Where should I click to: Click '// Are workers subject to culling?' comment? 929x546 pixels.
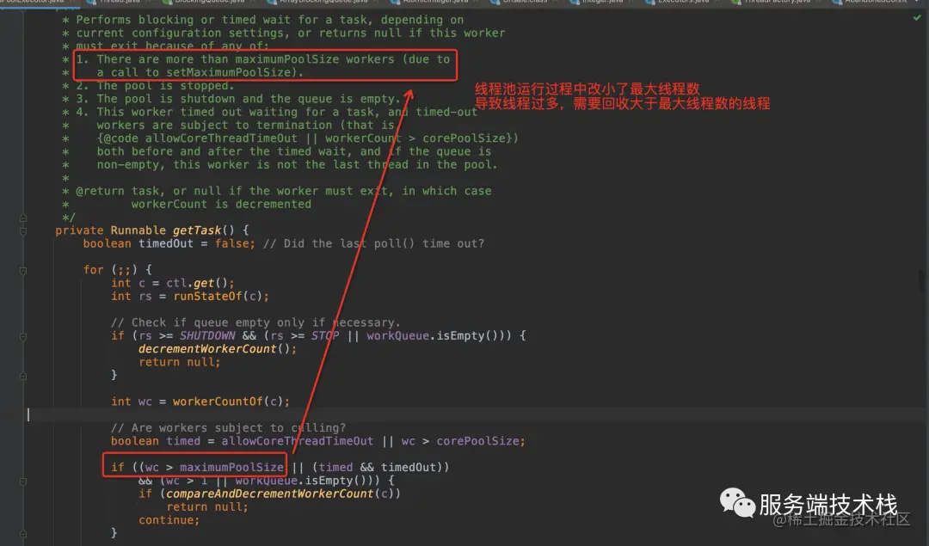coord(228,427)
